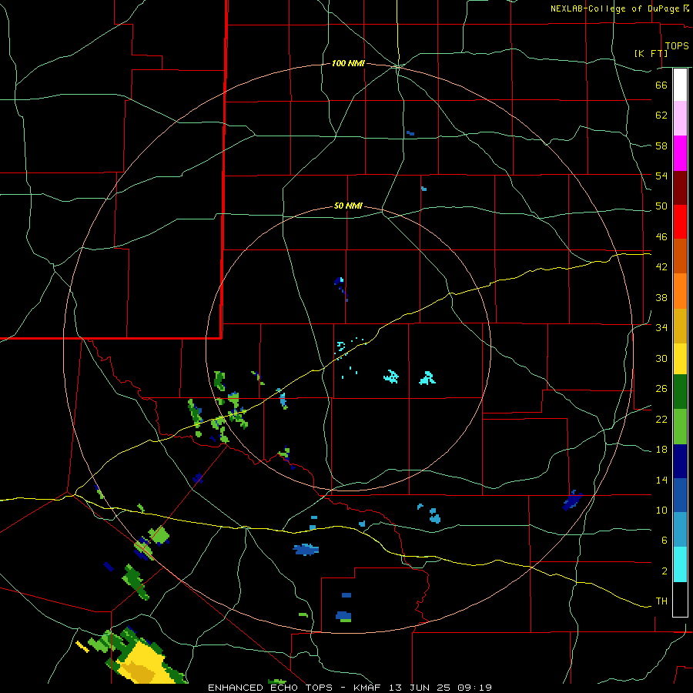693x693 pixels.
Task: Click the '[K FT]' units label
Action: [651, 54]
